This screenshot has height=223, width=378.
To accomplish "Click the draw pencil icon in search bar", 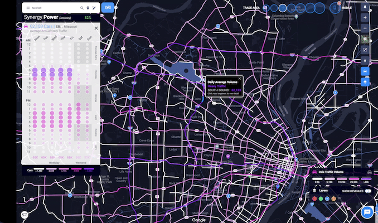I will [94, 8].
